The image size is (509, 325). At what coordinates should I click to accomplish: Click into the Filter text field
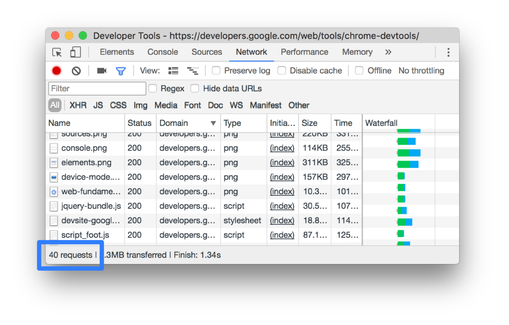97,88
